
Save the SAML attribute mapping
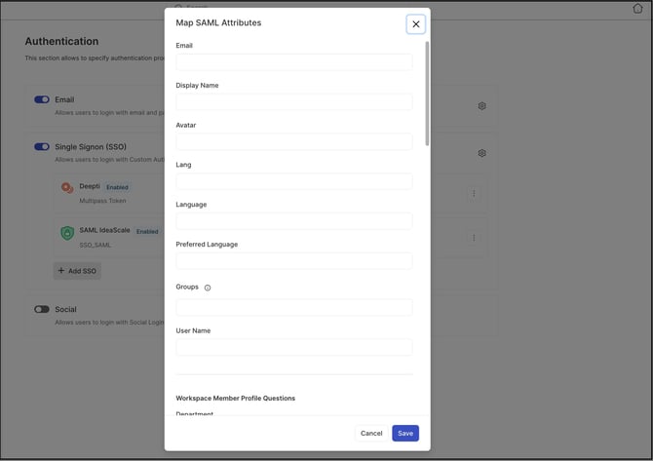pos(405,433)
